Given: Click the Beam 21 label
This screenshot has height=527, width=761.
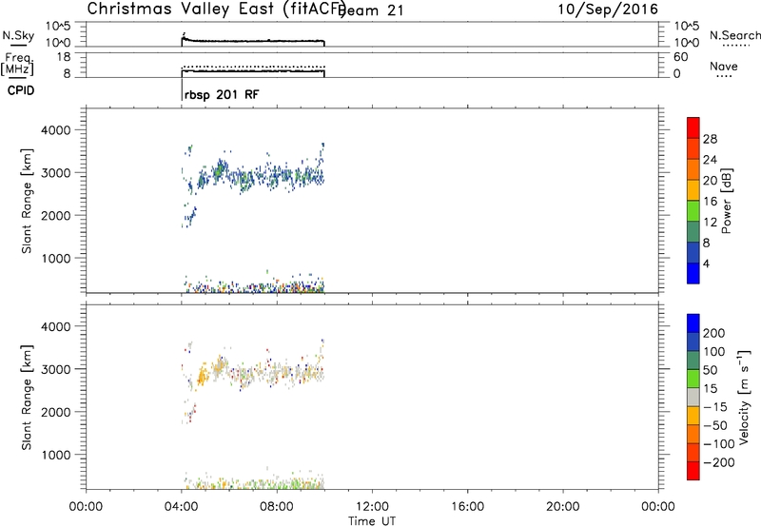Looking at the screenshot, I should click(372, 10).
